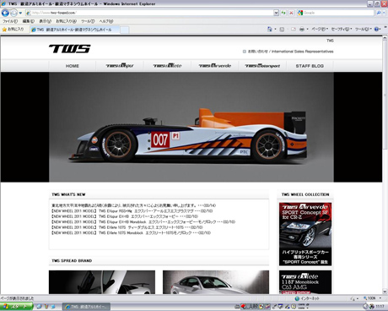Image resolution: width=388 pixels, height=311 pixels.
Task: Open the zoom level 100% dropdown
Action: [372, 298]
